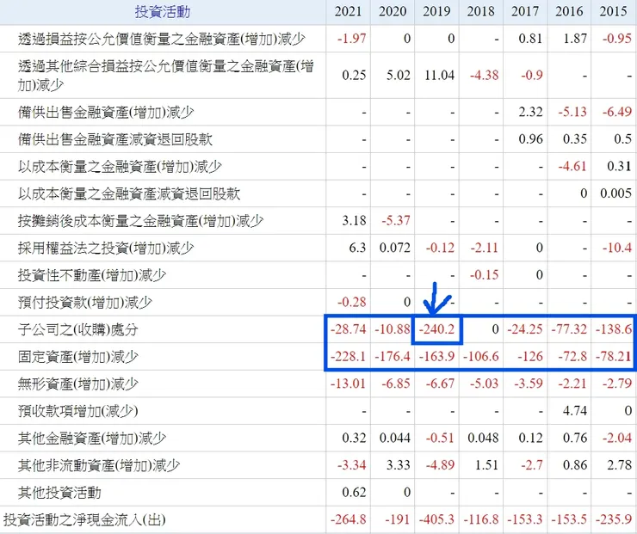
Task: Click row label 其他投資活動
Action: [59, 494]
